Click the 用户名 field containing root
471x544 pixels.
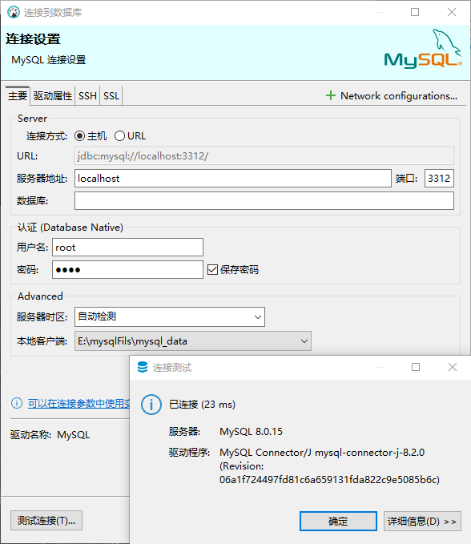point(127,248)
